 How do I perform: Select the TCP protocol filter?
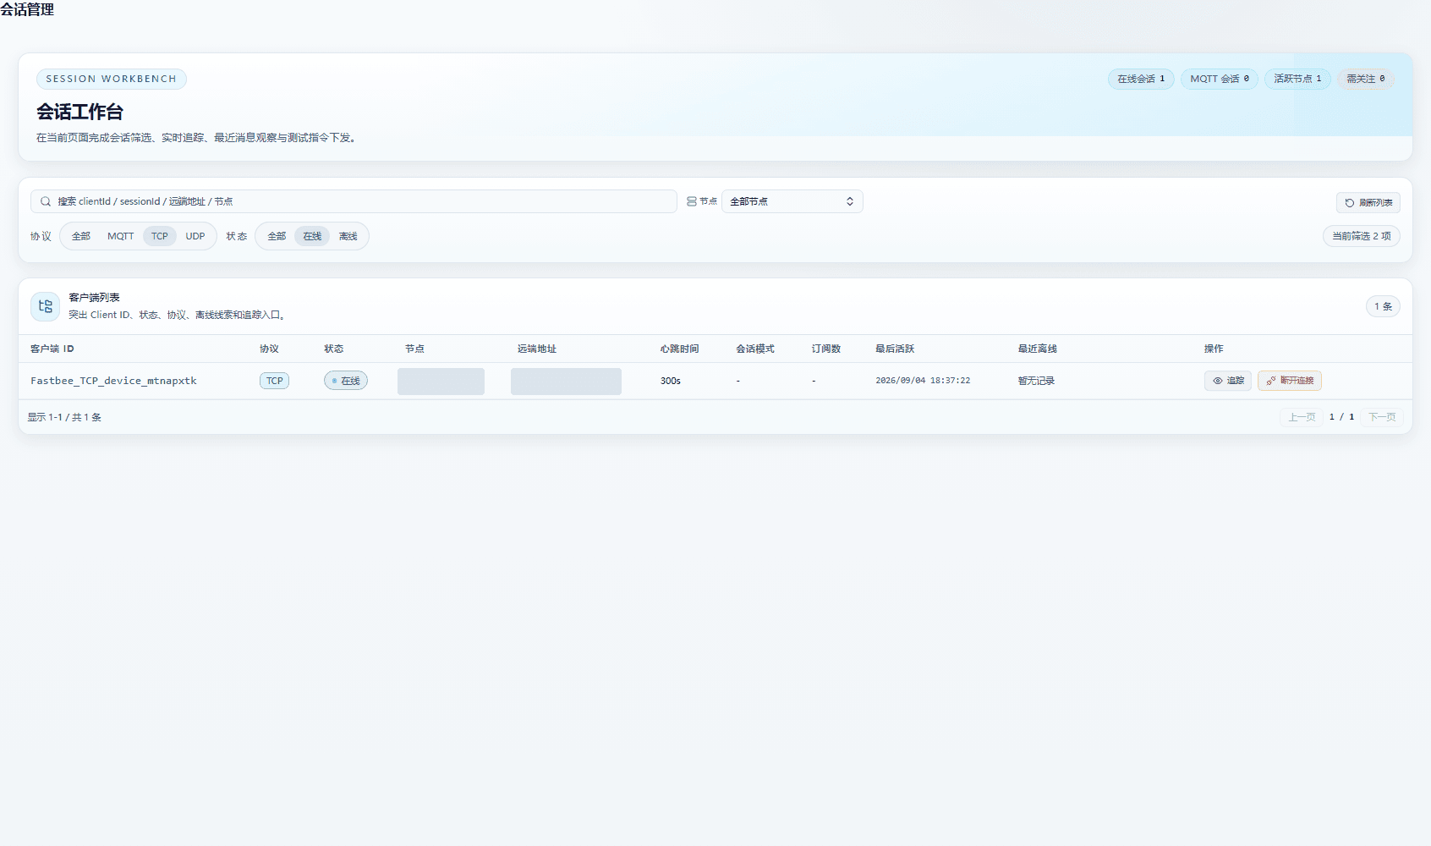point(160,236)
